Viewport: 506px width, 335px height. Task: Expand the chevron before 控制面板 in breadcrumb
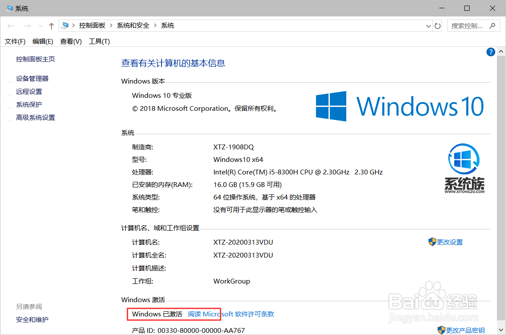tap(74, 26)
